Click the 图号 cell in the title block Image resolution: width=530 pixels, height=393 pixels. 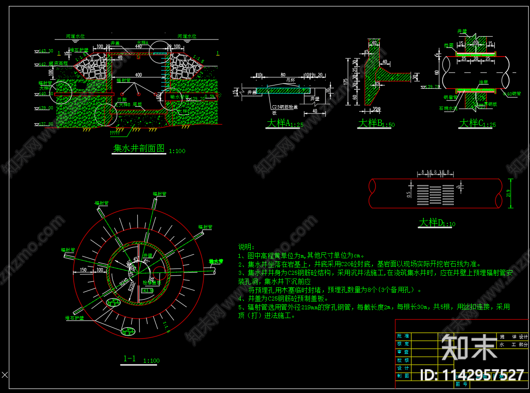tap(462, 384)
